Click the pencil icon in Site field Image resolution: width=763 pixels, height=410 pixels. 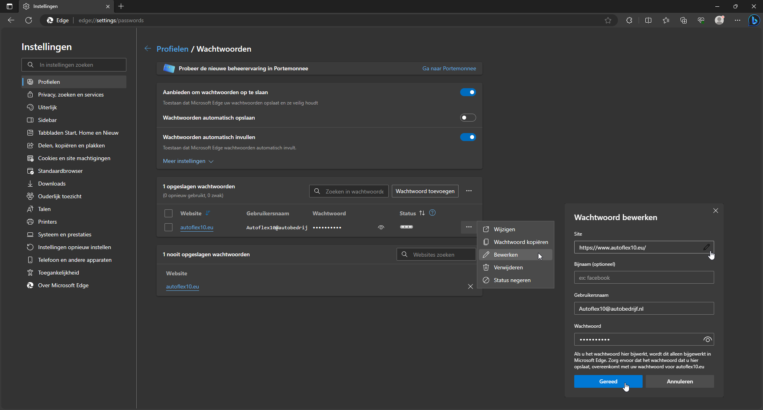tap(706, 247)
